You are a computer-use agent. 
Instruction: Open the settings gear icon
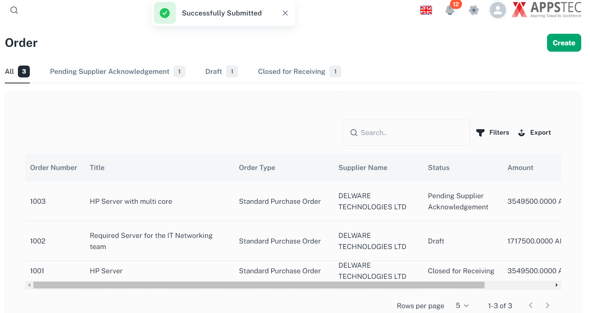tap(474, 10)
